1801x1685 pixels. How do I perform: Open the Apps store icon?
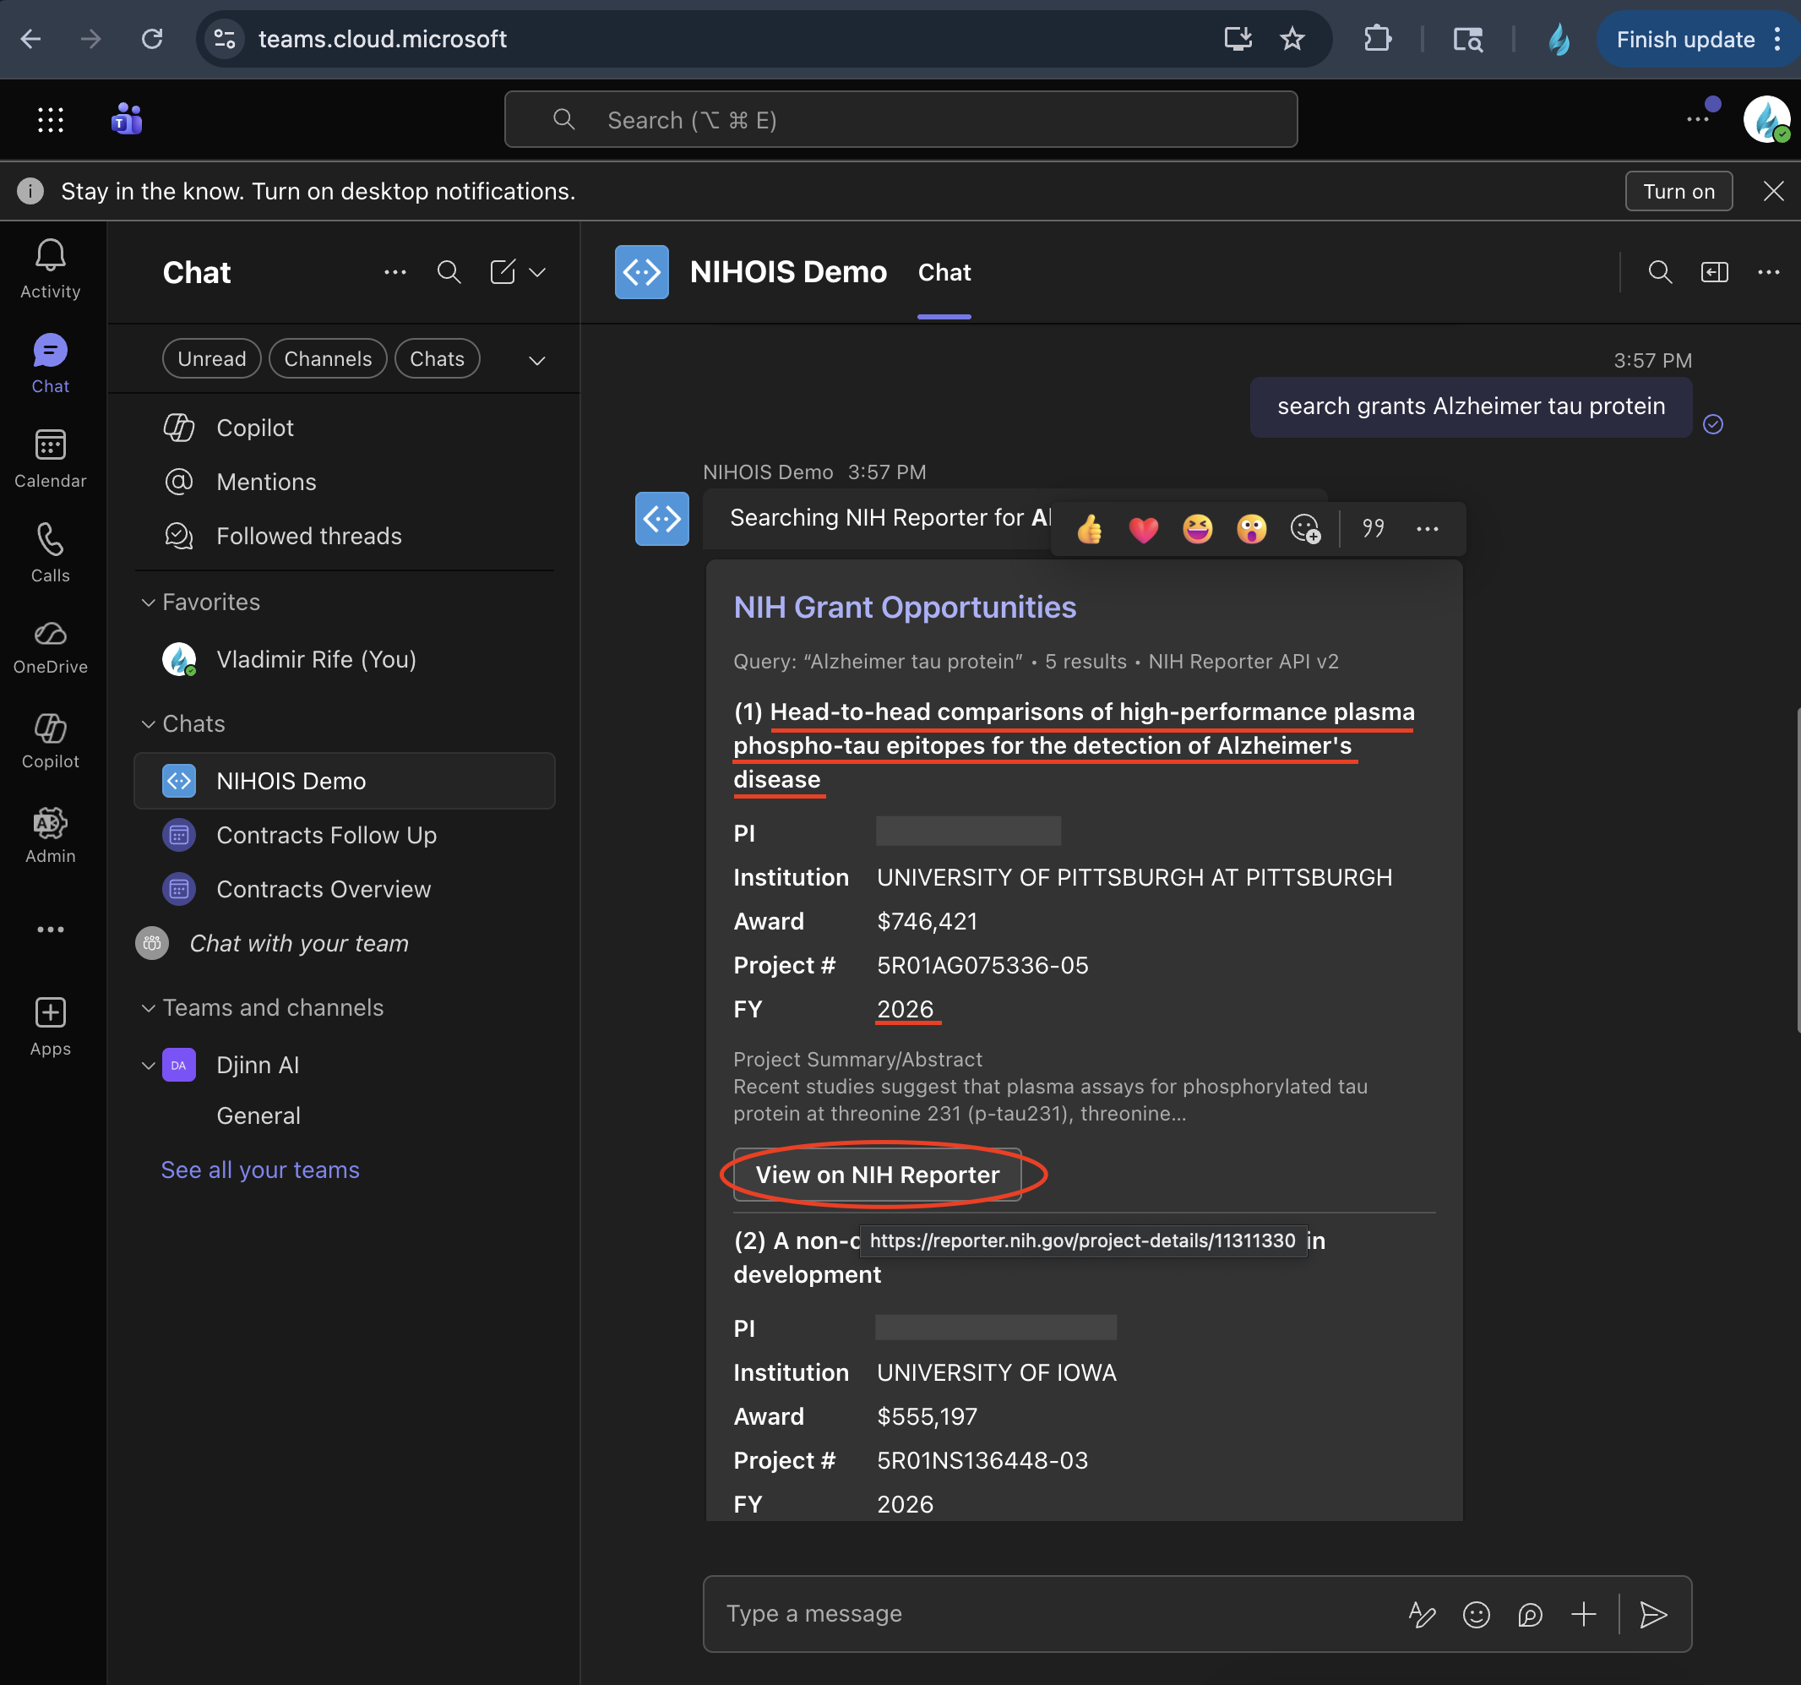pos(51,1026)
